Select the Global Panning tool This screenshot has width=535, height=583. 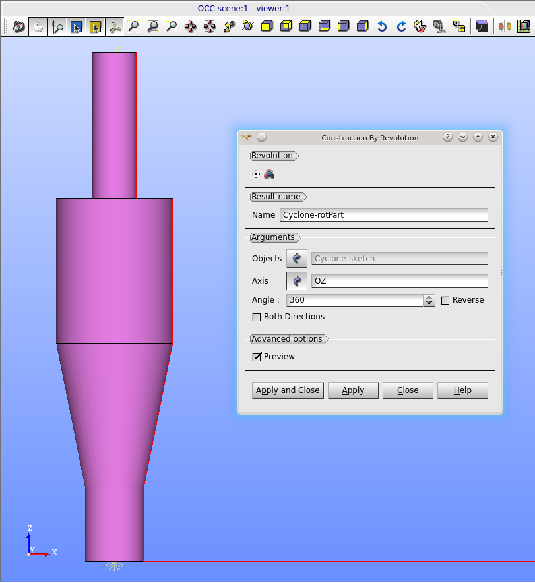(210, 26)
